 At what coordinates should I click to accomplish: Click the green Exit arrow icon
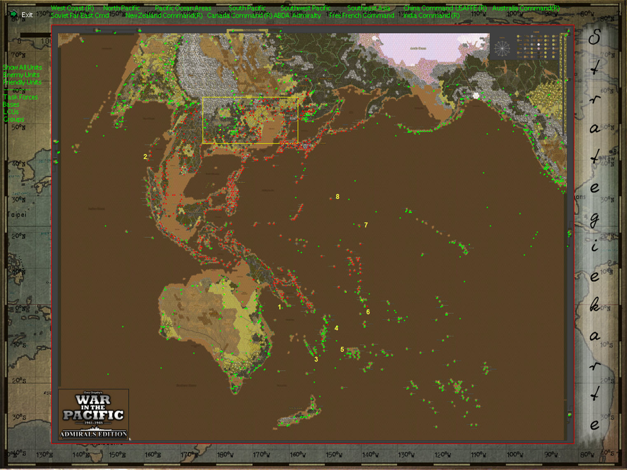[x=14, y=14]
